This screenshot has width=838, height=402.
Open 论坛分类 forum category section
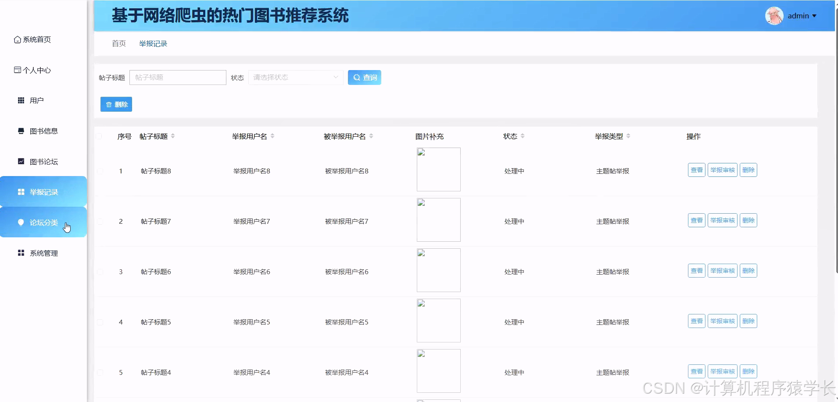(21, 222)
